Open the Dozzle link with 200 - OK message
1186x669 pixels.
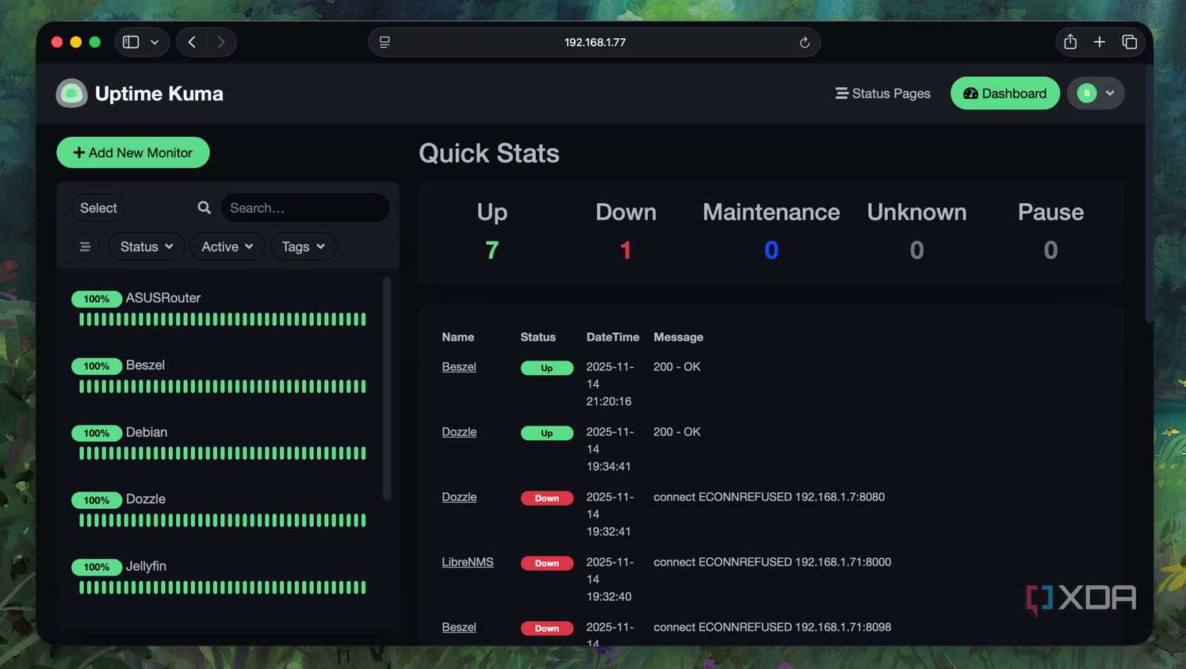tap(459, 432)
